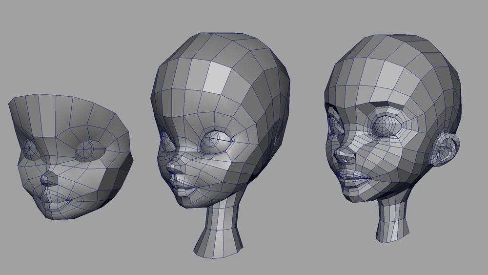Select the head model with an ear
The width and height of the screenshot is (488, 275).
click(x=393, y=138)
